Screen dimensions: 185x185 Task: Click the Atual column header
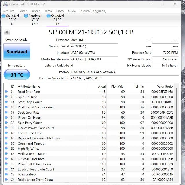pyautogui.click(x=97, y=86)
